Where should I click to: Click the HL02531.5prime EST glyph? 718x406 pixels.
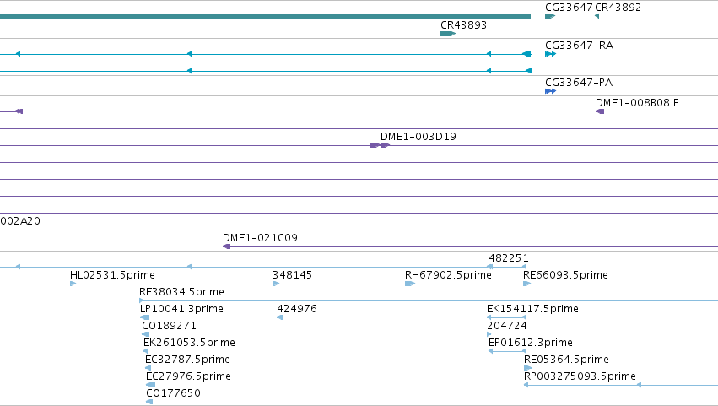point(73,284)
